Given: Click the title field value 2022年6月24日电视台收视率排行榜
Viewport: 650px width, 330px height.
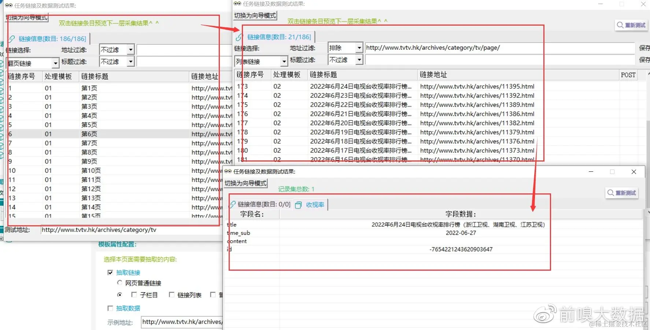Looking at the screenshot, I should [458, 225].
